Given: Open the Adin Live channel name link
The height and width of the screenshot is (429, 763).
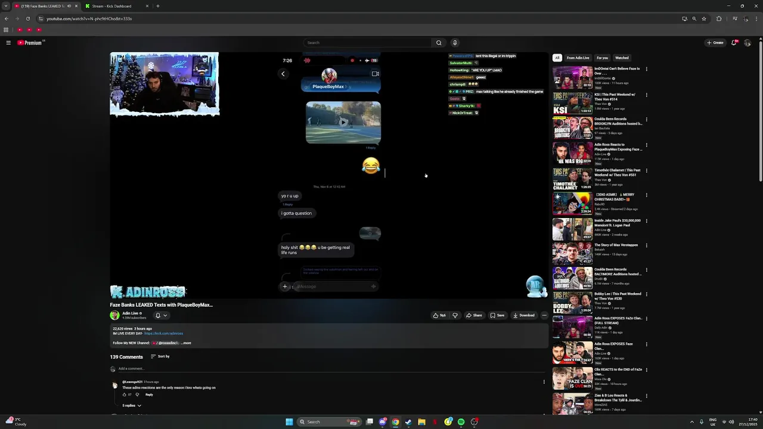Looking at the screenshot, I should point(131,313).
